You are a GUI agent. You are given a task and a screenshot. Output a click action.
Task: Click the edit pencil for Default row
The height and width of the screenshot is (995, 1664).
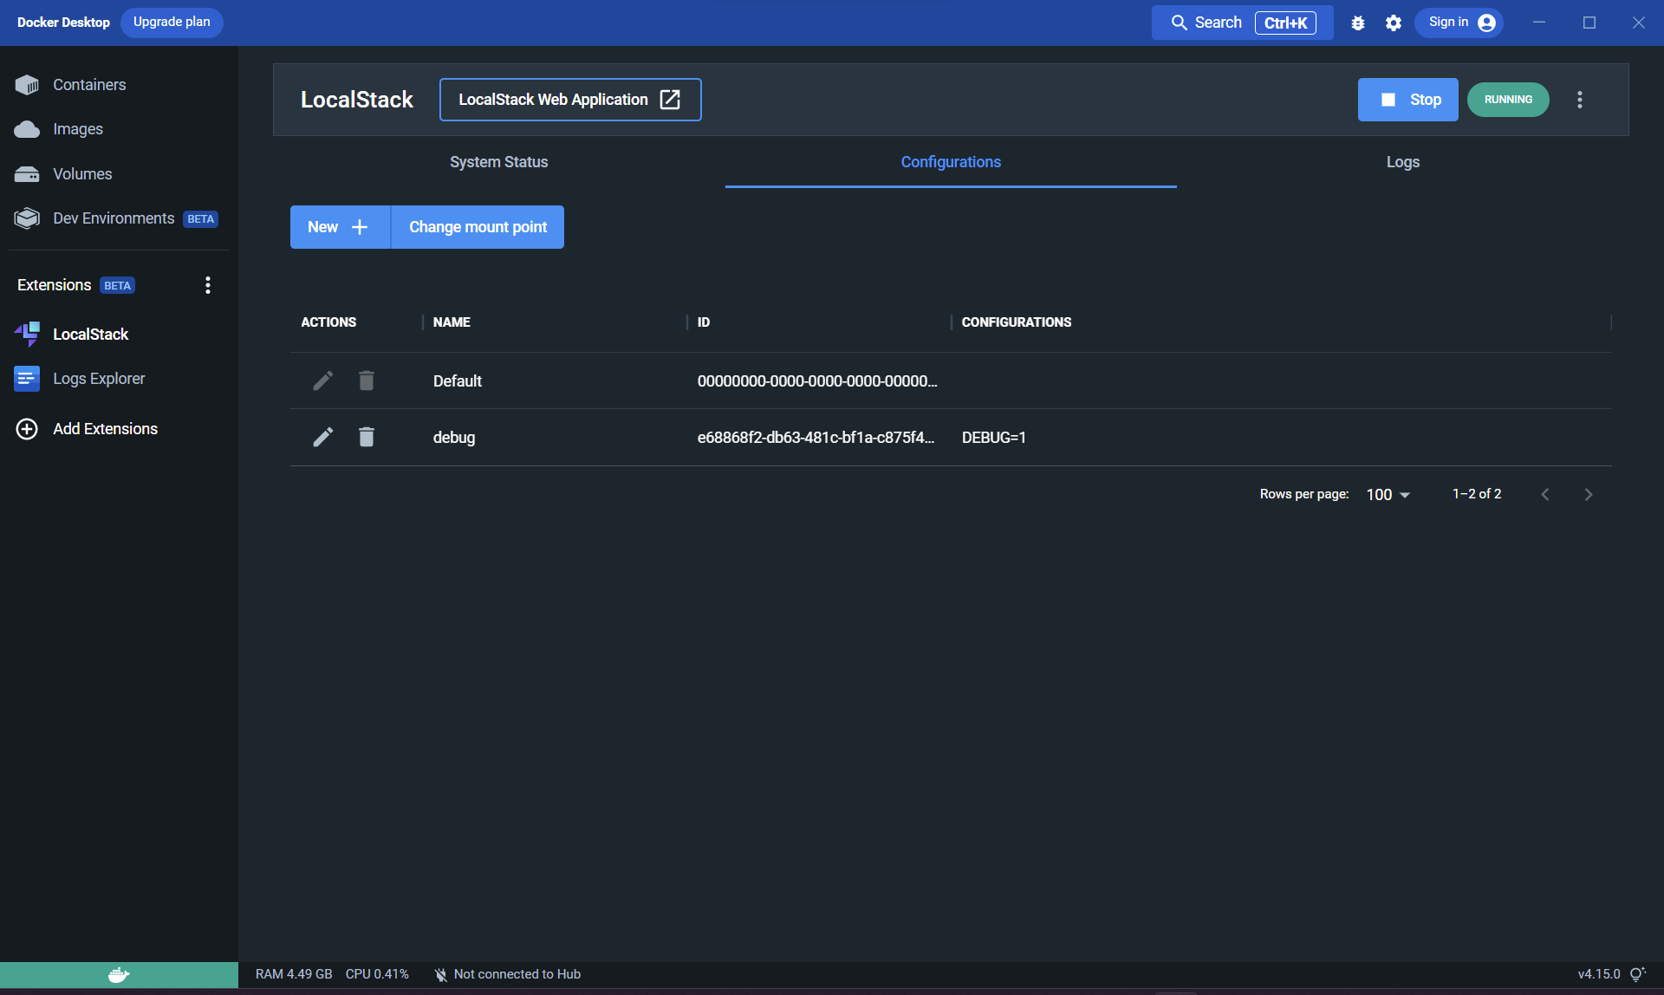click(322, 380)
